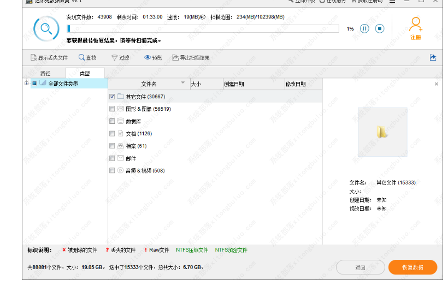The width and height of the screenshot is (448, 286).
Task: Switch to the 路径 tab
Action: click(x=45, y=73)
